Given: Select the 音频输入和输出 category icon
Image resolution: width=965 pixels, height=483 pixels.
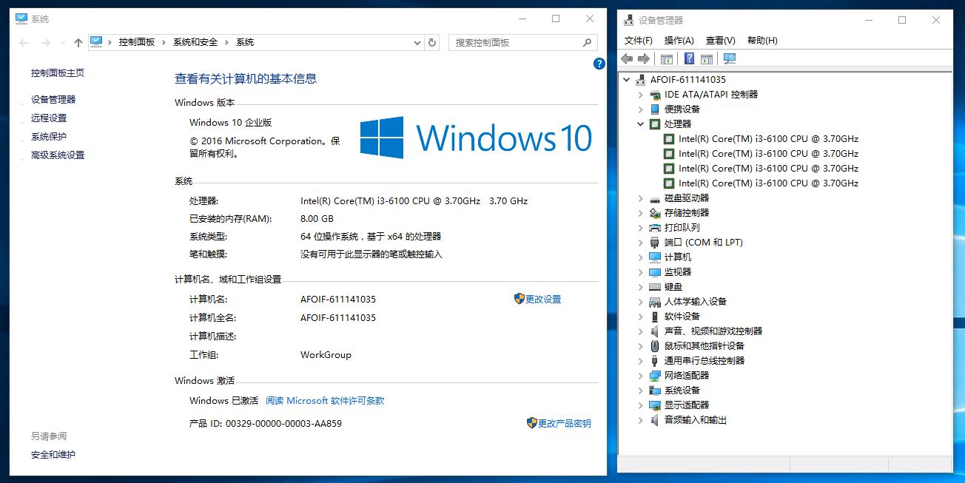Looking at the screenshot, I should tap(655, 419).
